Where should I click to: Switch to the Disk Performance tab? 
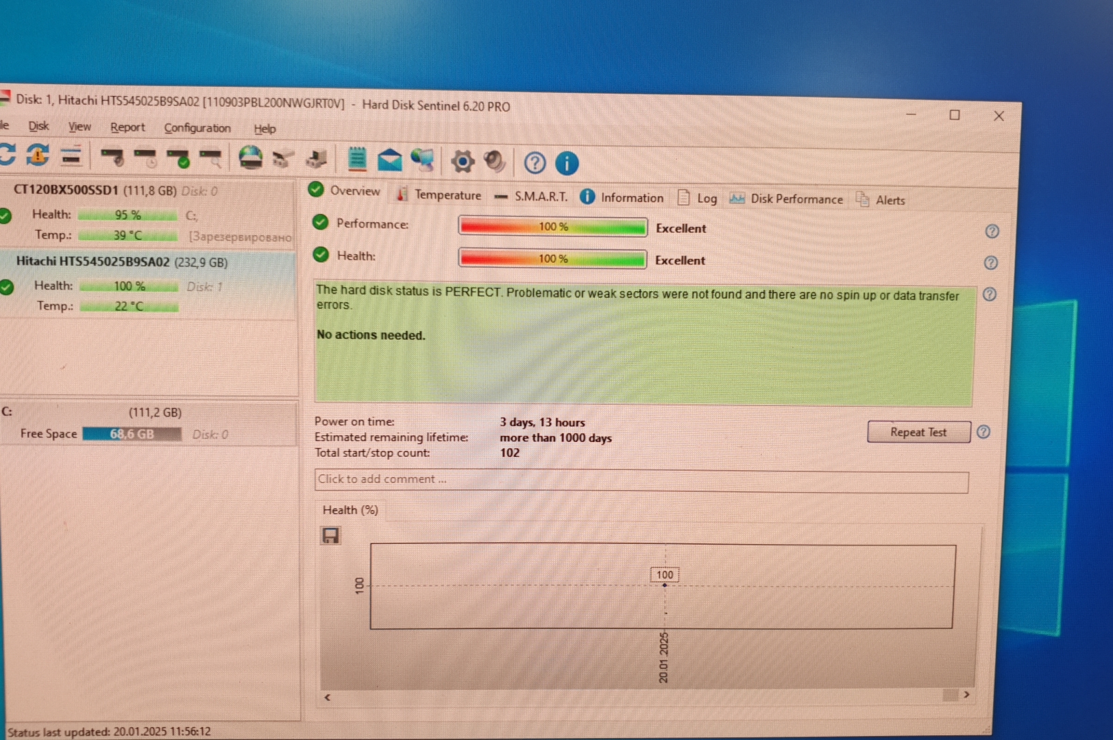pyautogui.click(x=786, y=199)
